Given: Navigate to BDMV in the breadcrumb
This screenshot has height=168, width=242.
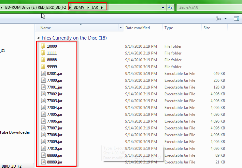Looking at the screenshot, I should [x=79, y=7].
